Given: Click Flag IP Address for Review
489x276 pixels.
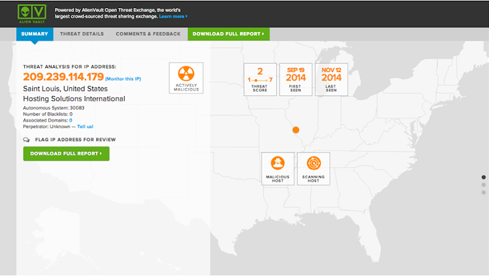Looking at the screenshot, I should tap(75, 140).
